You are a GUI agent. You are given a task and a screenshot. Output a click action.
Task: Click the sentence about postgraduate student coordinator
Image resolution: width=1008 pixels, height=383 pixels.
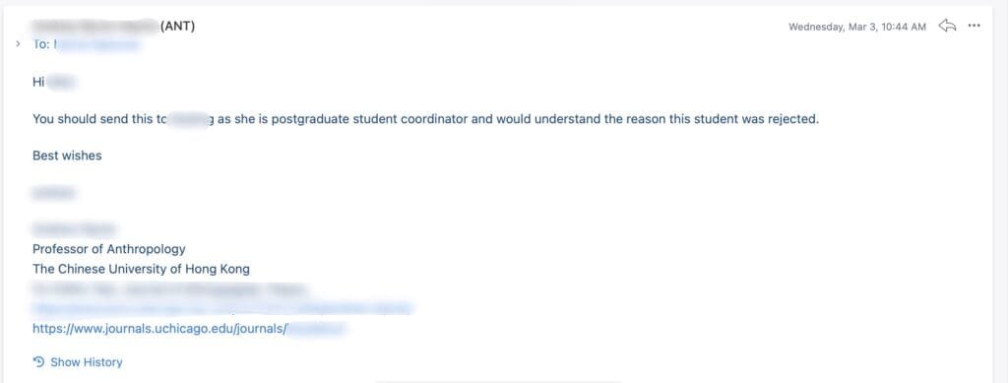[x=425, y=119]
